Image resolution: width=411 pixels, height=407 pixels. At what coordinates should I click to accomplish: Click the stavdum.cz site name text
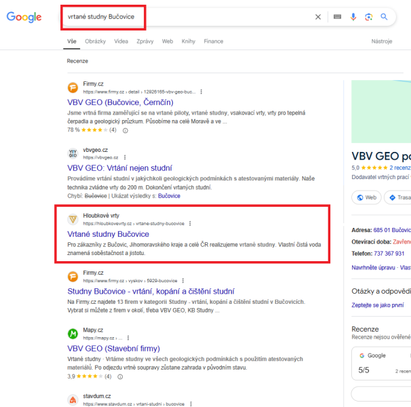tap(97, 396)
